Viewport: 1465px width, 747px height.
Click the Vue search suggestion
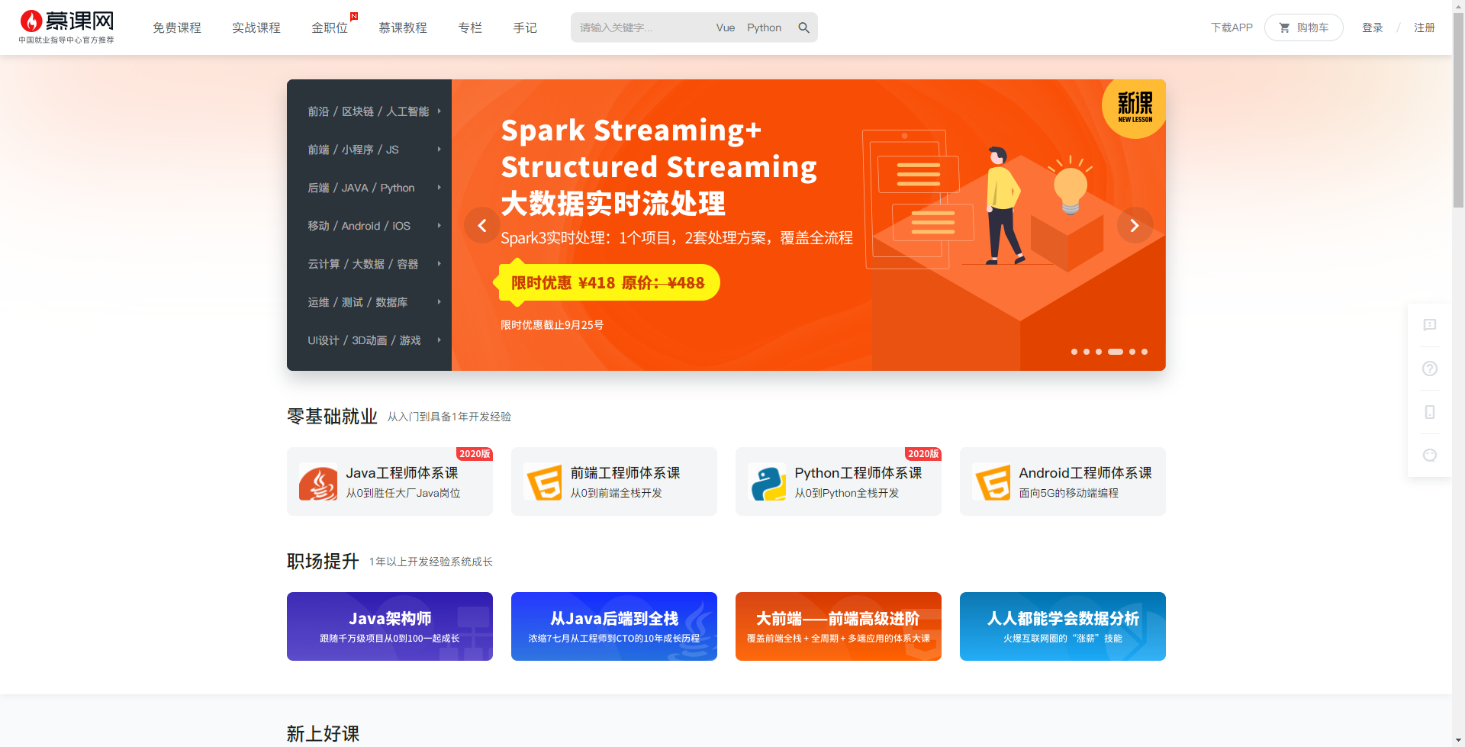coord(726,27)
